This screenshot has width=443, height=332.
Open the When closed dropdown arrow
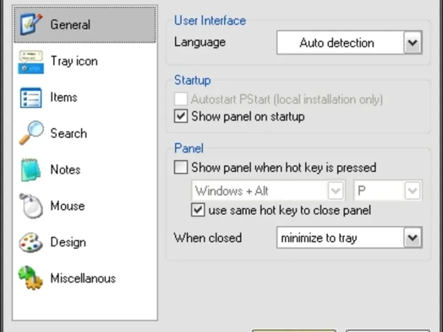(413, 238)
